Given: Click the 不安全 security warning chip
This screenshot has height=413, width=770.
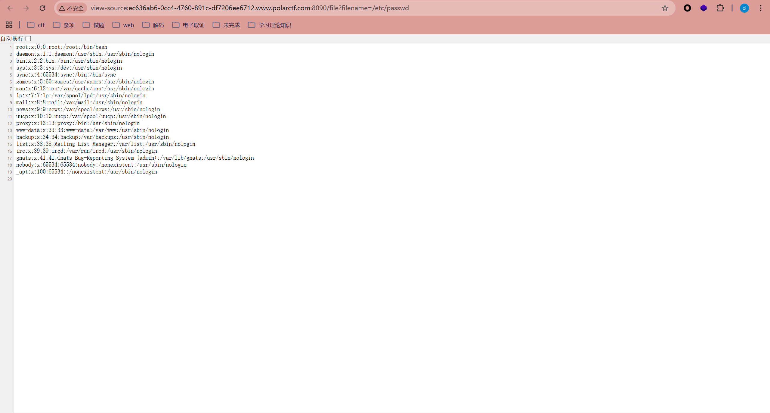Looking at the screenshot, I should (72, 8).
